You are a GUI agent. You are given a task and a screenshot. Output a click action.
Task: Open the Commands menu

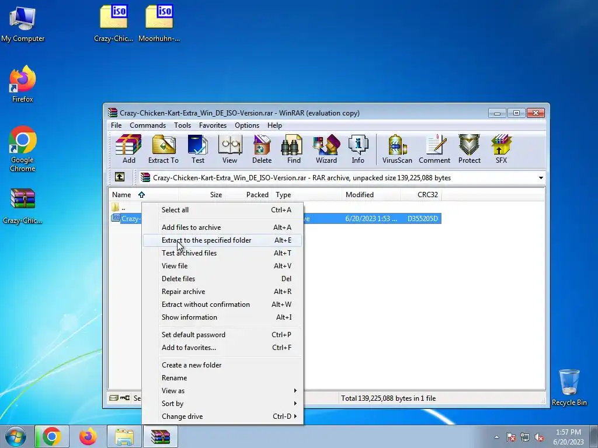[x=148, y=125]
